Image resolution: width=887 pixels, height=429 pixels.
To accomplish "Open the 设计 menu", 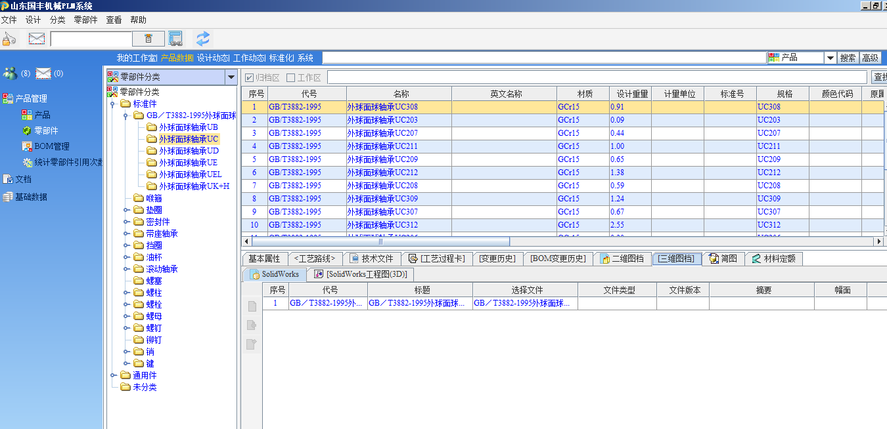I will coord(33,20).
